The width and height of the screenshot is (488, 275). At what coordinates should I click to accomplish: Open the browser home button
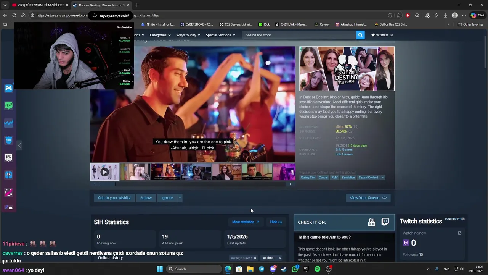point(23,15)
